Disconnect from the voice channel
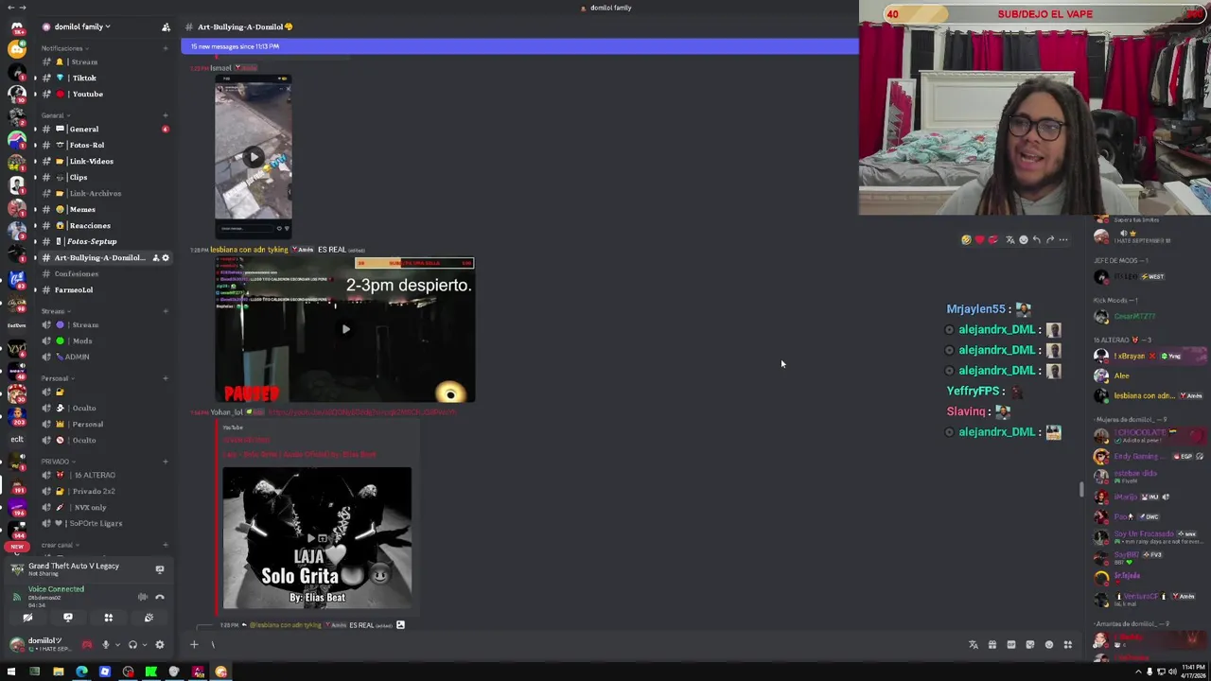The image size is (1211, 681). pyautogui.click(x=159, y=597)
